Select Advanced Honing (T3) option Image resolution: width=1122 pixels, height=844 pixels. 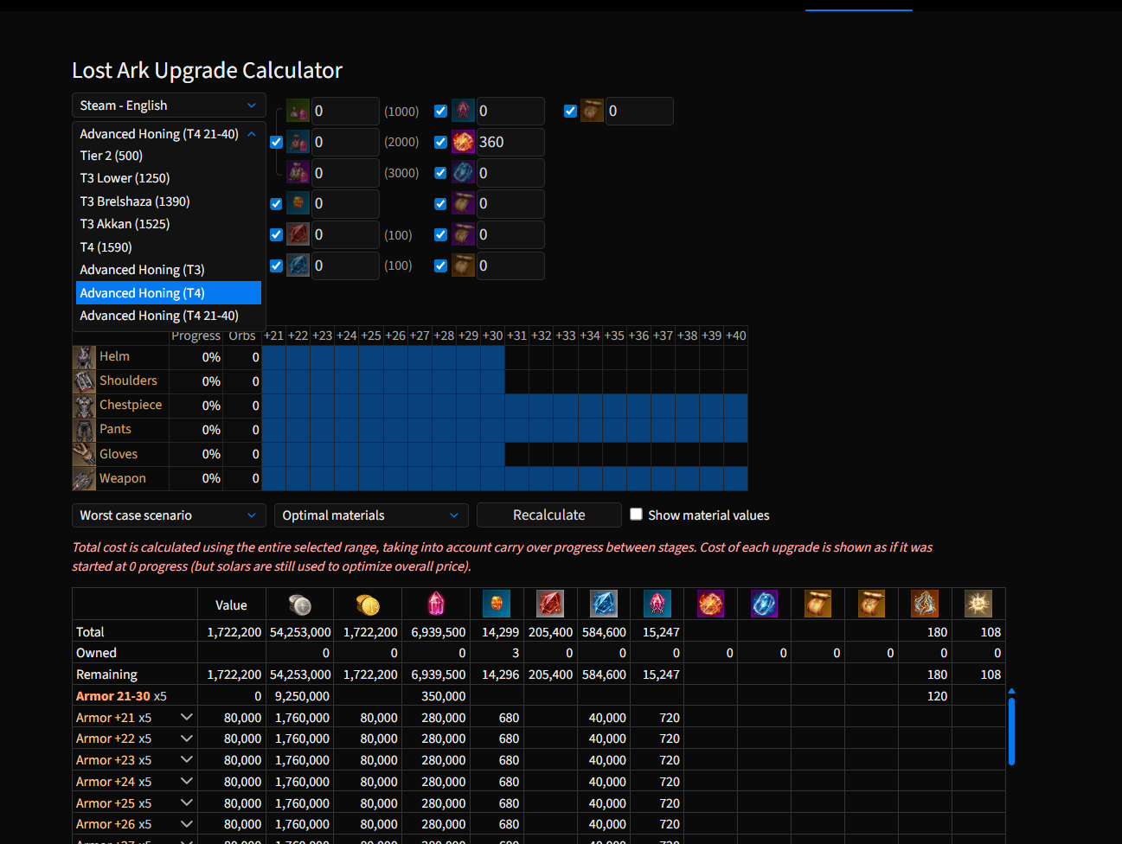coord(169,270)
